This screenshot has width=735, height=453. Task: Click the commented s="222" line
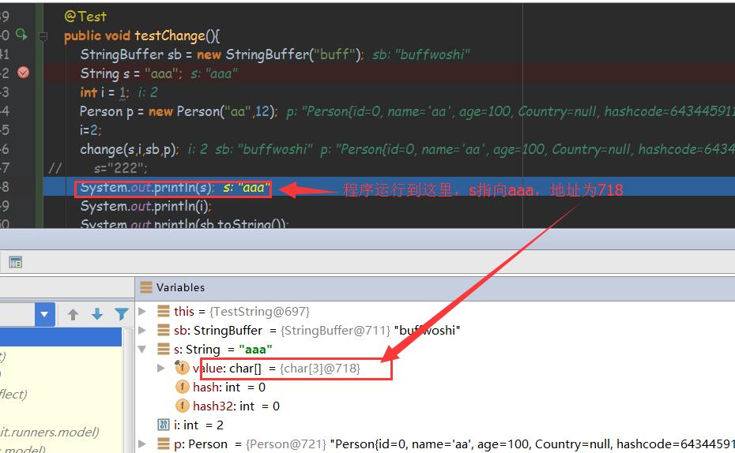pyautogui.click(x=120, y=168)
